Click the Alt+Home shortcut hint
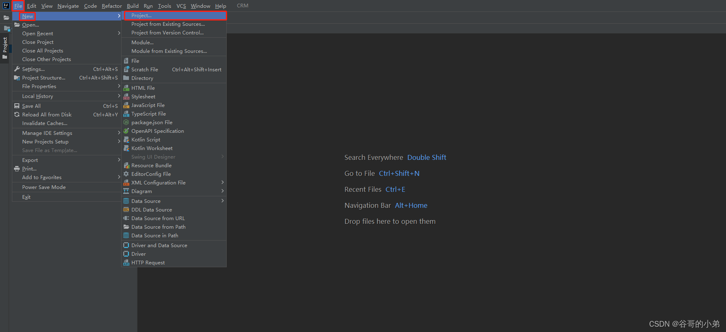Screen dimensions: 726x332 click(411, 205)
